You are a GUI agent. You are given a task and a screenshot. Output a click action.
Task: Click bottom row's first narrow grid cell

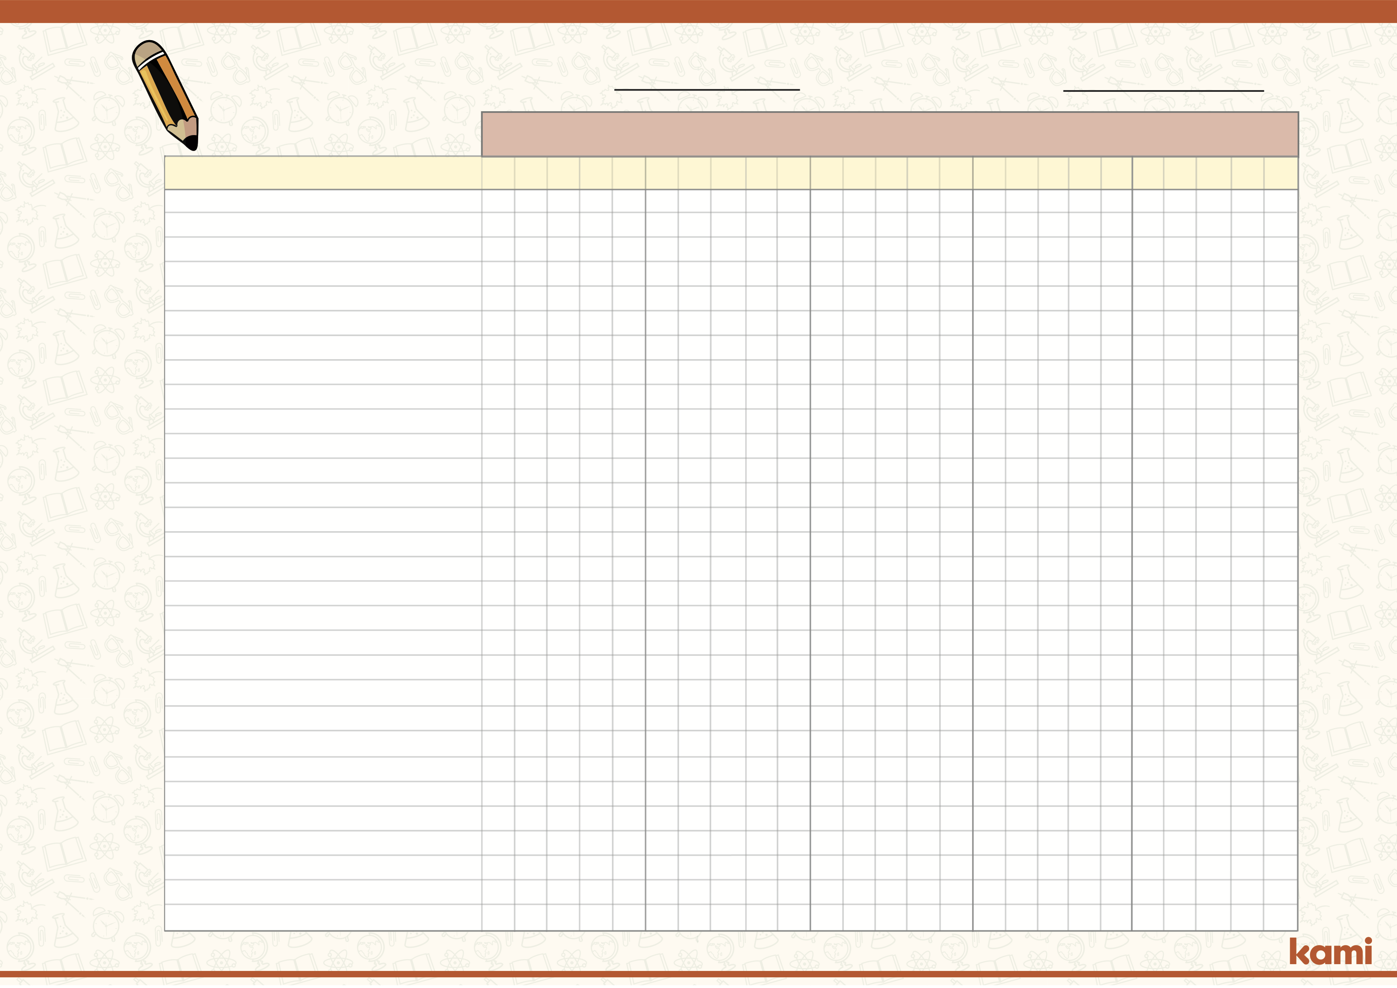coord(498,918)
